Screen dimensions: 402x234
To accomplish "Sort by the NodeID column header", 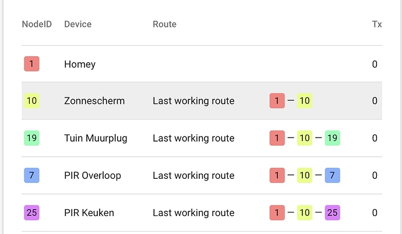I will pyautogui.click(x=37, y=24).
